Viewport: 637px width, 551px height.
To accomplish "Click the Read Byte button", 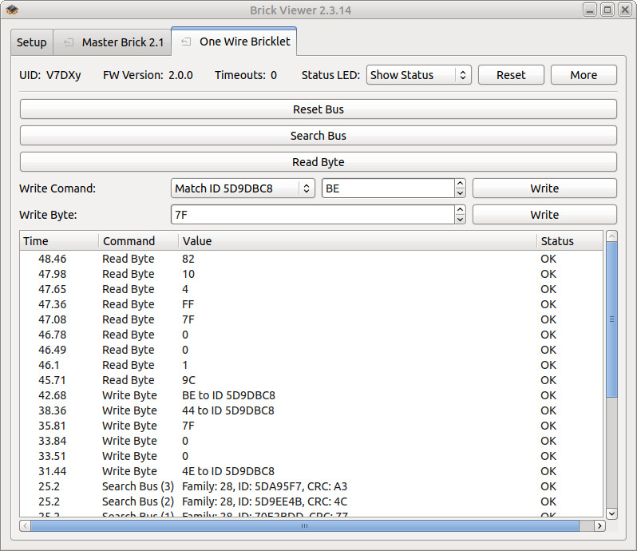I will point(318,162).
